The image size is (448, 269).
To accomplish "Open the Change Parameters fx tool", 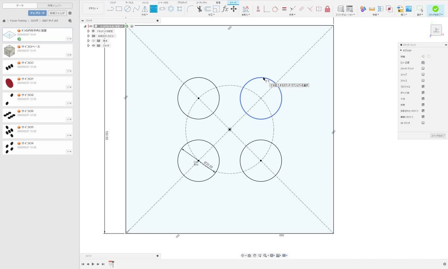I will point(225,9).
